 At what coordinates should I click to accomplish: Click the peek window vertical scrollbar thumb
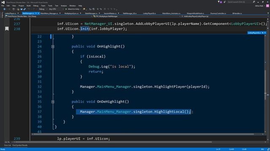(265, 85)
